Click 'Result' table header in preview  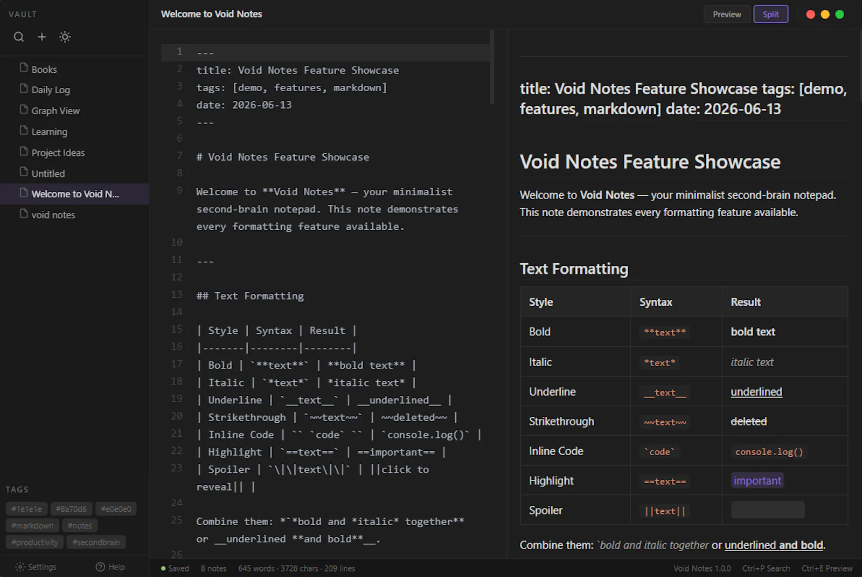746,302
